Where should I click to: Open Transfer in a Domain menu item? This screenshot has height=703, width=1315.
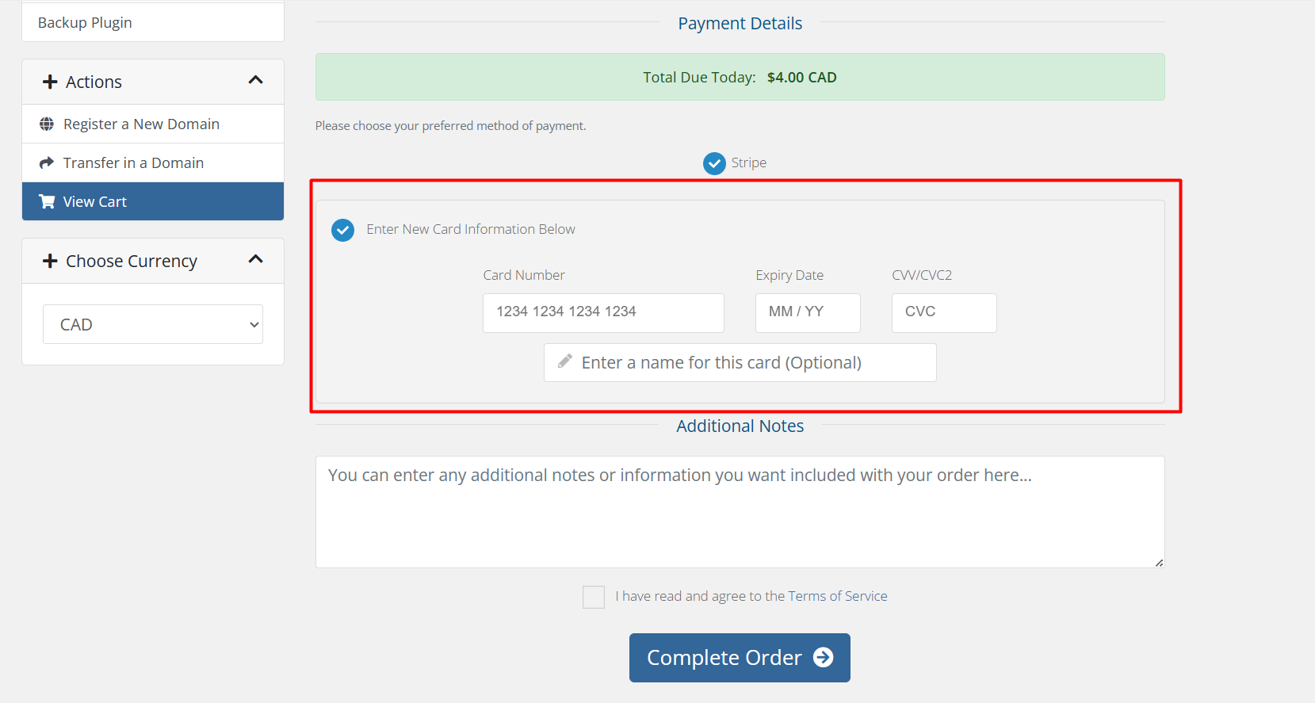coord(133,162)
